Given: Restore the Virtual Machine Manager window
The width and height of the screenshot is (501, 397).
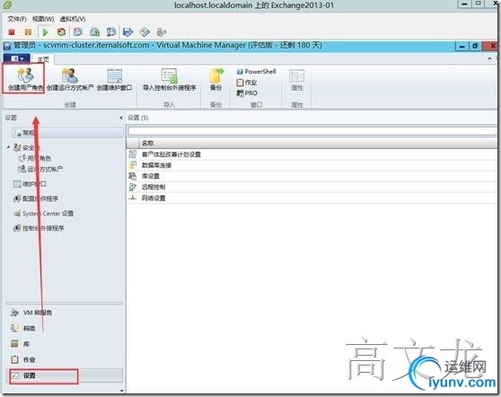Looking at the screenshot, I should [x=475, y=47].
